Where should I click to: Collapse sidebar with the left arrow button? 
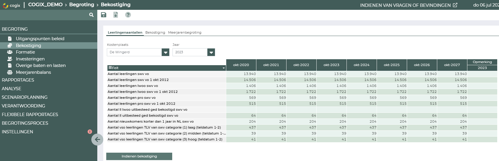pyautogui.click(x=97, y=139)
